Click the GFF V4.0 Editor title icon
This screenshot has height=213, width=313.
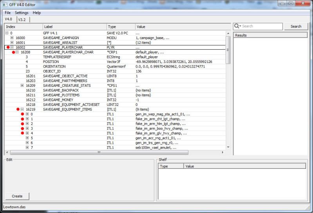pyautogui.click(x=5, y=5)
